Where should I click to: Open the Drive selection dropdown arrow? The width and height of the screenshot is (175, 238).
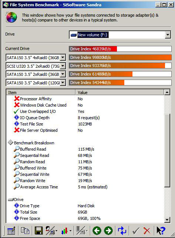(x=168, y=35)
